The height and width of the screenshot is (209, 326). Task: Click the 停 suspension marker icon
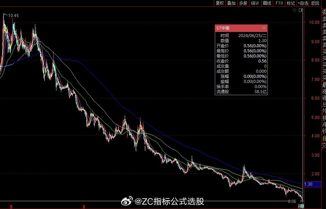click(301, 206)
